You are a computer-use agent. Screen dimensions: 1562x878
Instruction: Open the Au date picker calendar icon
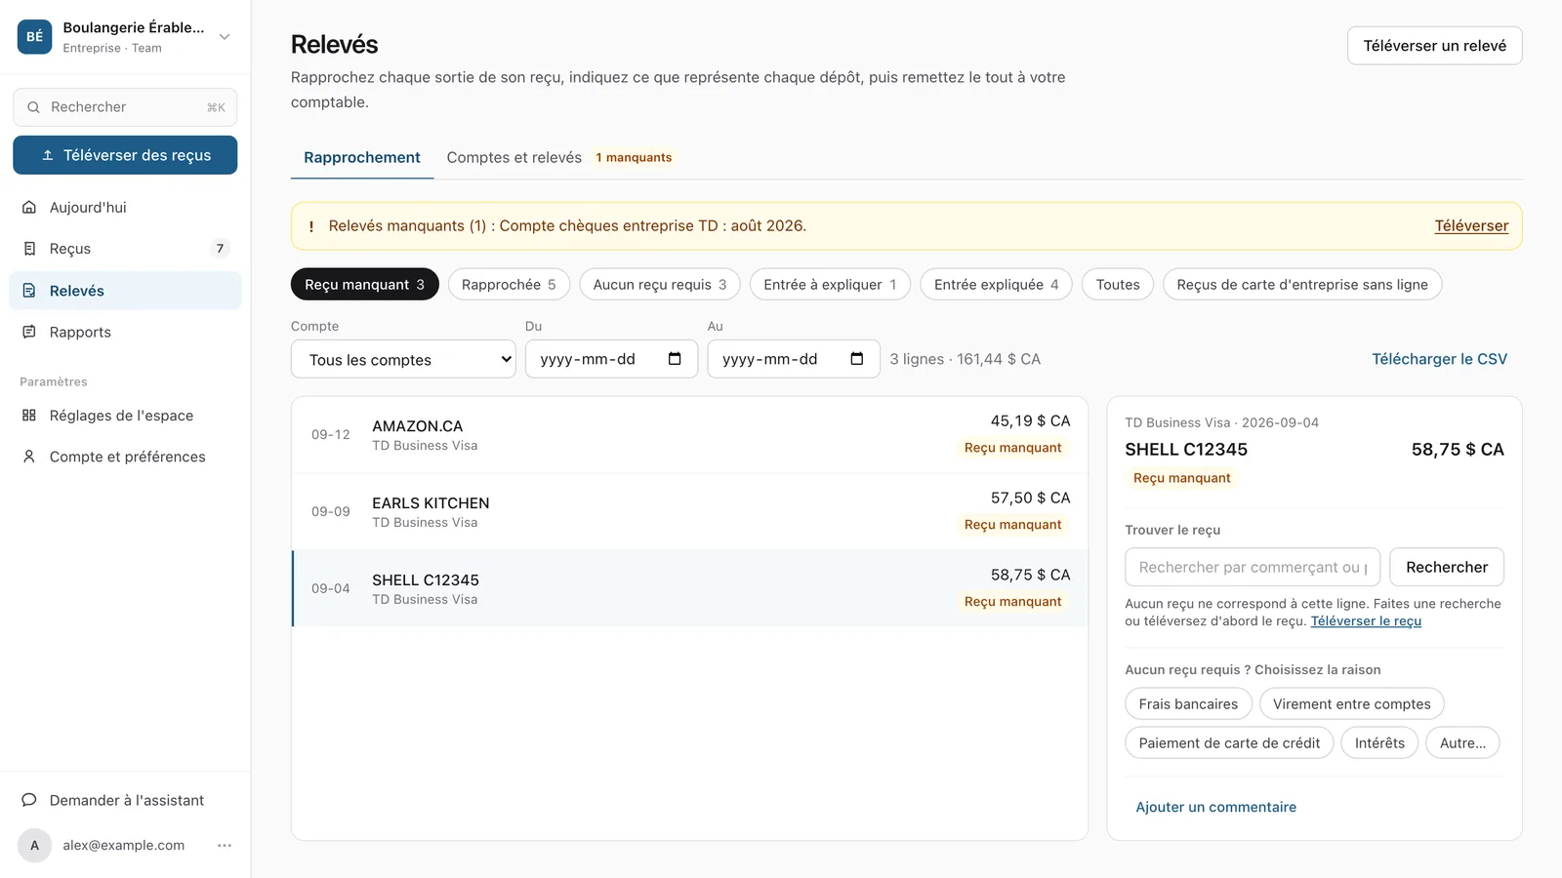857,359
